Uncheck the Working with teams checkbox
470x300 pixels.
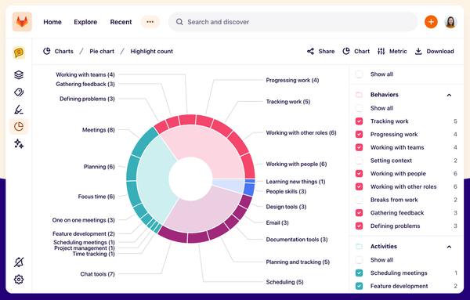[x=359, y=147]
